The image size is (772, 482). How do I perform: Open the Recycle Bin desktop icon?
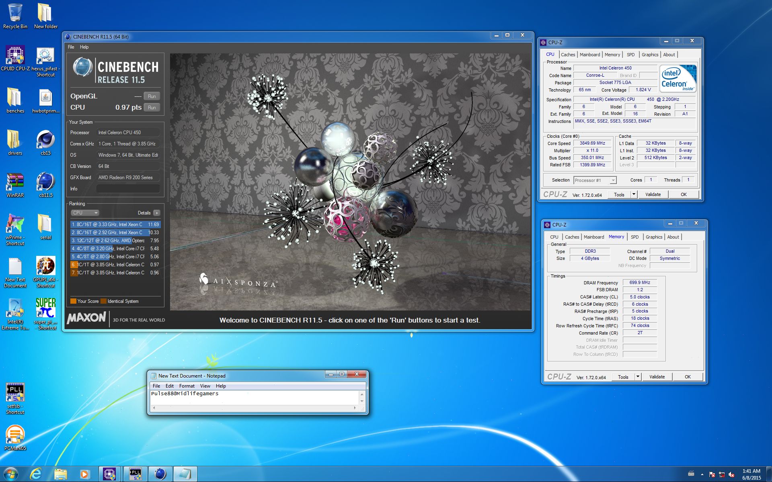15,16
